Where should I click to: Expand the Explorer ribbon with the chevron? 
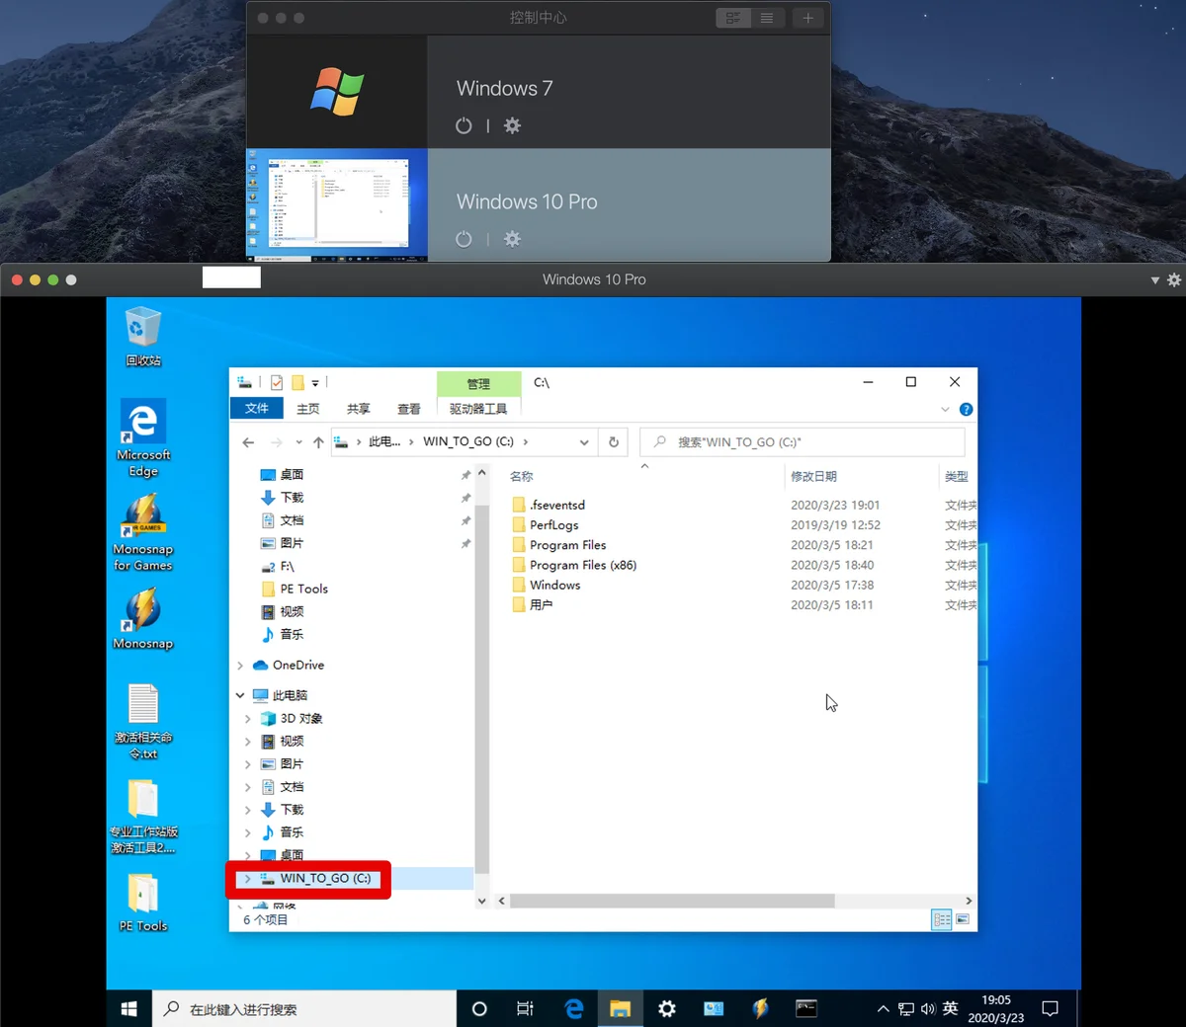pos(945,410)
